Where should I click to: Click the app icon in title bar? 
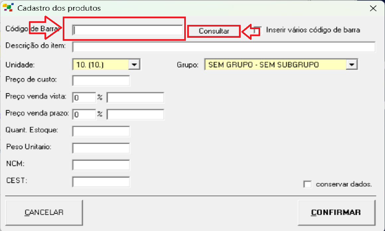(8, 8)
